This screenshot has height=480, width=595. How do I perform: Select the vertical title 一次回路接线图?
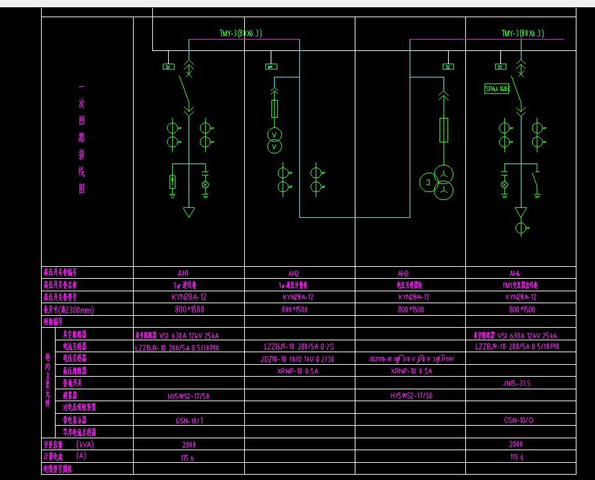coord(81,139)
